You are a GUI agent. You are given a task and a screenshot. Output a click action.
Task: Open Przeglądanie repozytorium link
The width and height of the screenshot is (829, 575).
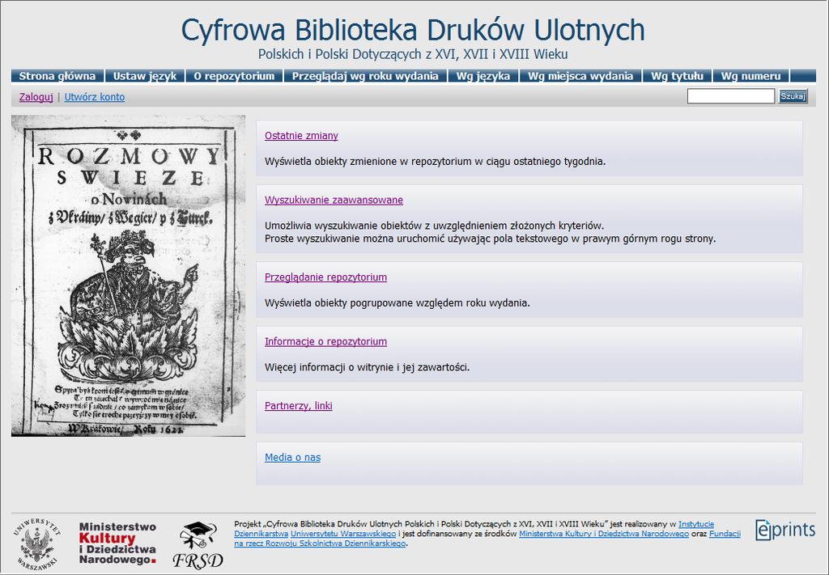pos(325,277)
